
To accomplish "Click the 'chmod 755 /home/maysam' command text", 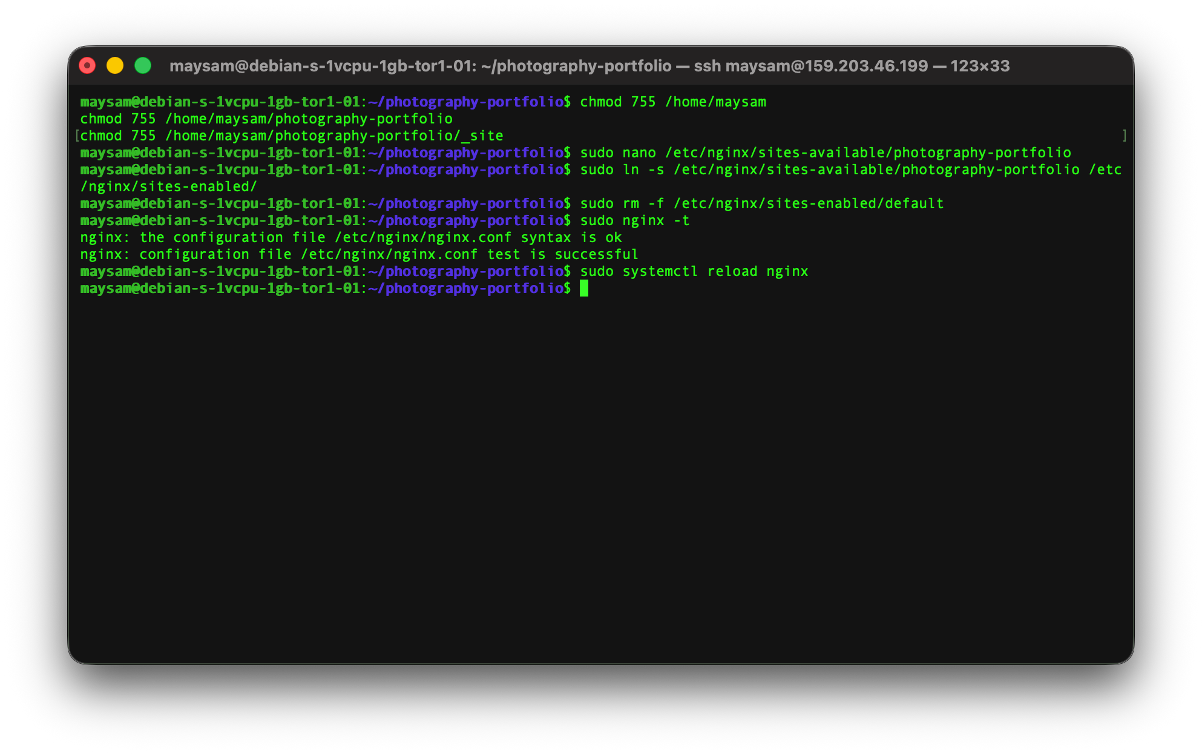I will coord(673,102).
